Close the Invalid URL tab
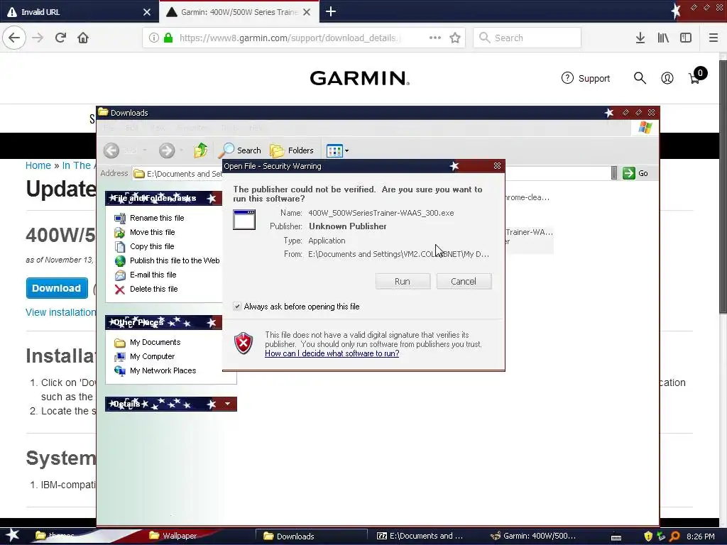The image size is (727, 545). (x=147, y=12)
